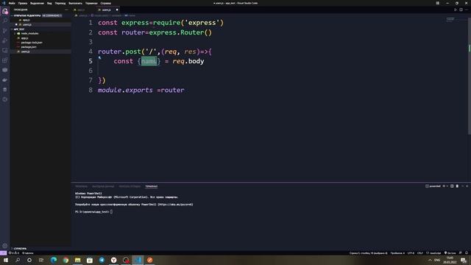This screenshot has width=471, height=265.
Task: Open the Manage gear at activity bar bottom
Action: pos(5,245)
